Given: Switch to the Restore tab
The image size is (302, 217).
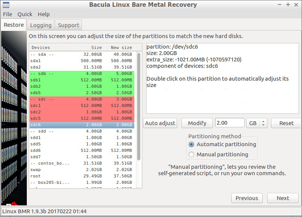Looking at the screenshot, I should [14, 25].
